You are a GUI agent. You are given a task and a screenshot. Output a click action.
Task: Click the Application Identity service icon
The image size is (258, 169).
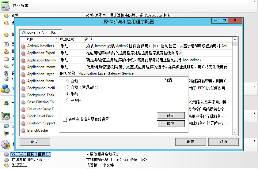23,61
